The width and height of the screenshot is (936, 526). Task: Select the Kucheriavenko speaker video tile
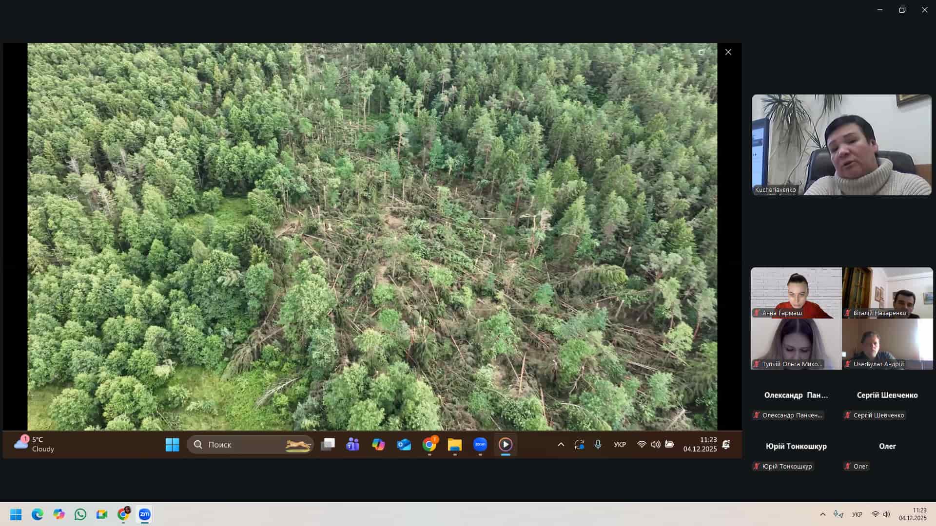841,145
